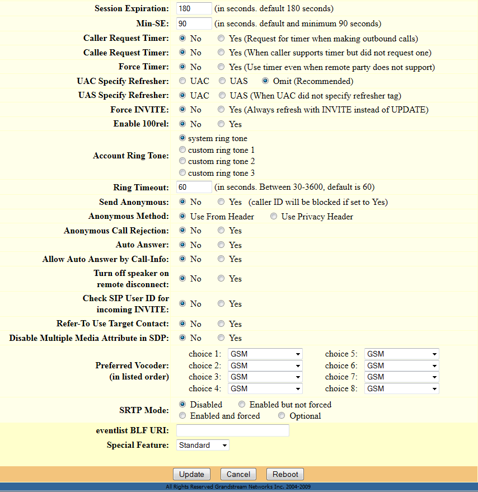Select No for Callee Request Timer
This screenshot has height=492, width=478.
[182, 53]
